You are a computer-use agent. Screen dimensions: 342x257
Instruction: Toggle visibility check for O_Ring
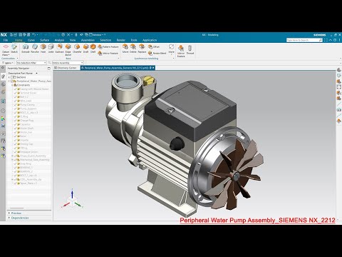click(15, 116)
